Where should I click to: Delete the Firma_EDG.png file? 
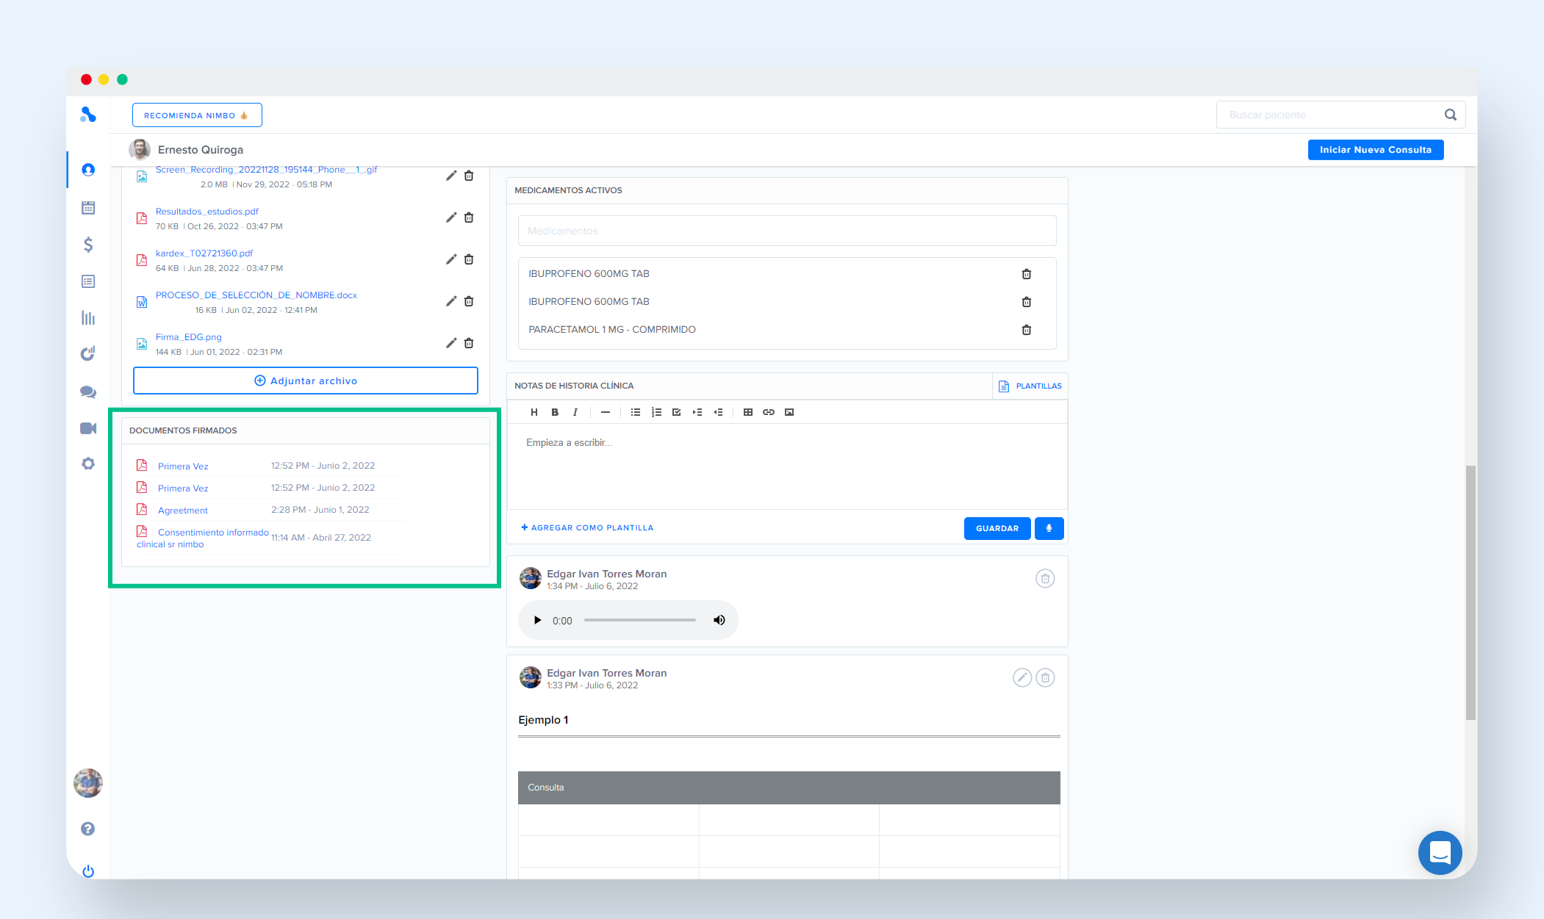point(469,343)
